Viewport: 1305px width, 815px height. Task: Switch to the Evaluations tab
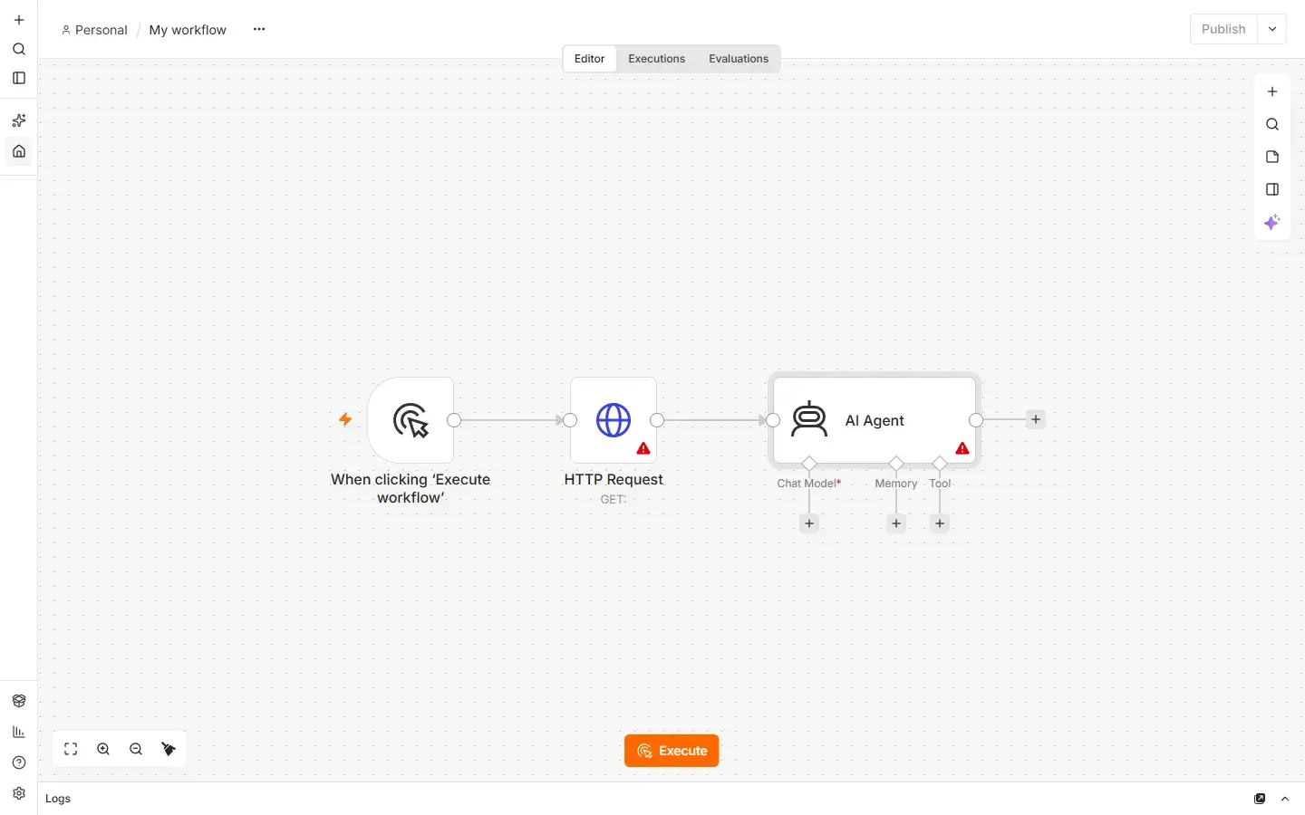click(x=739, y=59)
